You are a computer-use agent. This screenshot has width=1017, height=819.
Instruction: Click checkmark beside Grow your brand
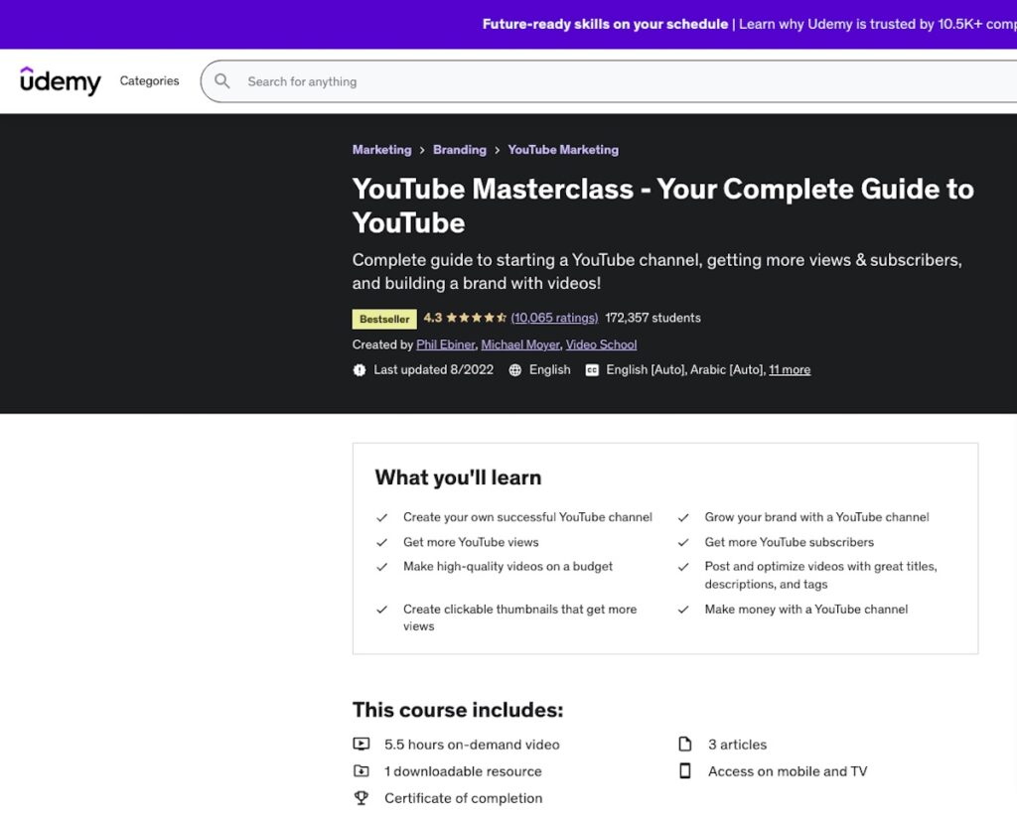pos(683,517)
